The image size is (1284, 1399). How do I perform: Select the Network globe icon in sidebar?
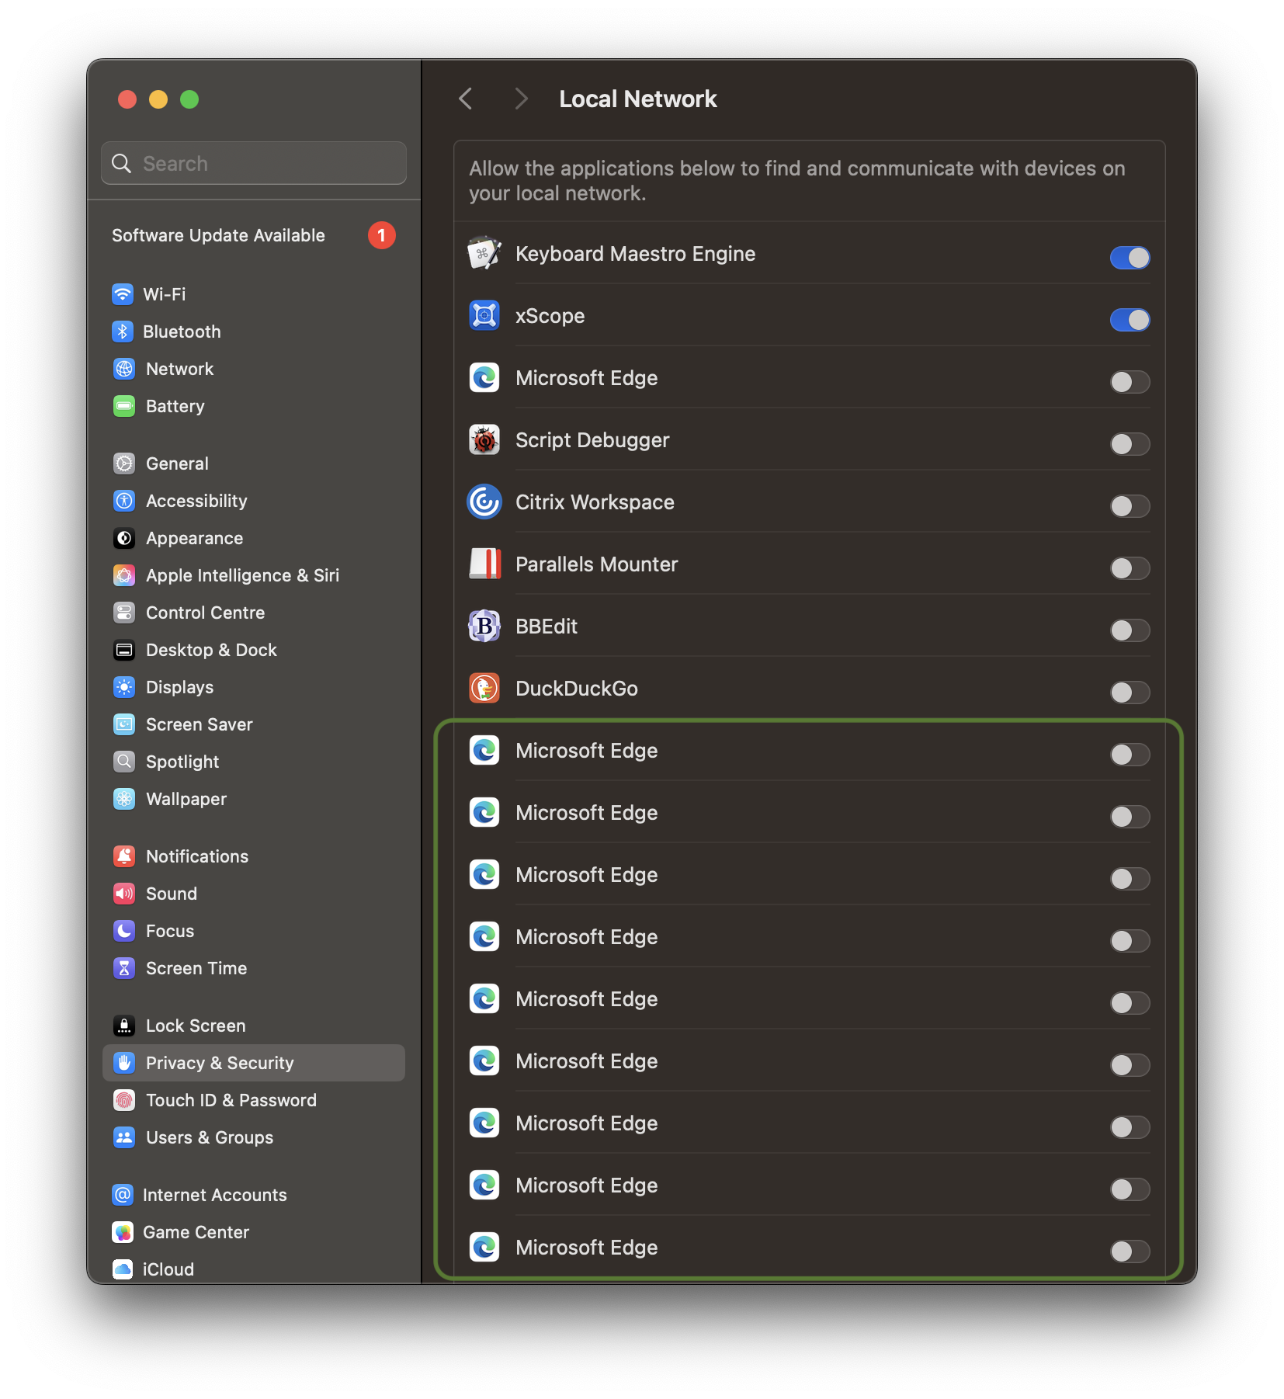pos(124,369)
